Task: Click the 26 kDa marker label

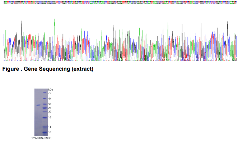Action: point(50,108)
